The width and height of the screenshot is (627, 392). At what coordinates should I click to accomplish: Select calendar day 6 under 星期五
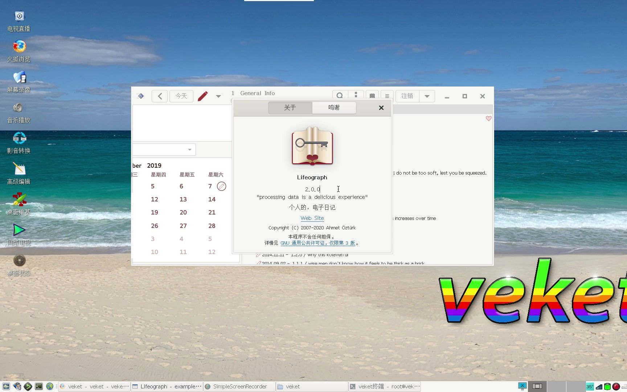[x=181, y=186]
